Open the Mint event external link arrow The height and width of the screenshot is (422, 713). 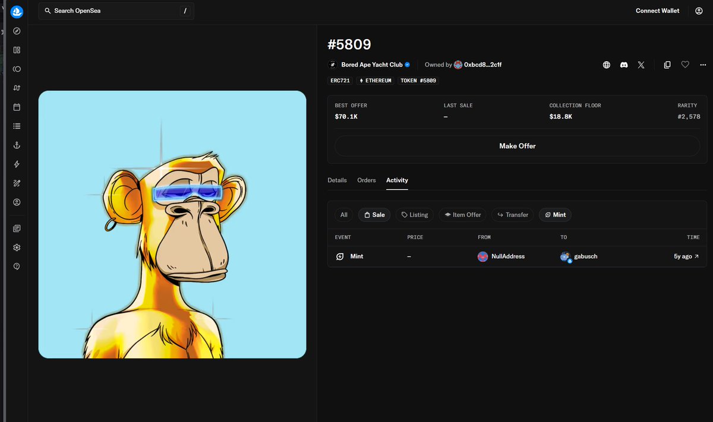[696, 256]
